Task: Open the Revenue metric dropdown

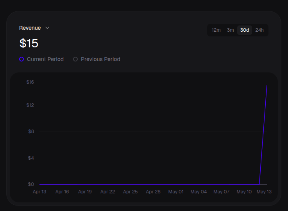Action: point(34,28)
